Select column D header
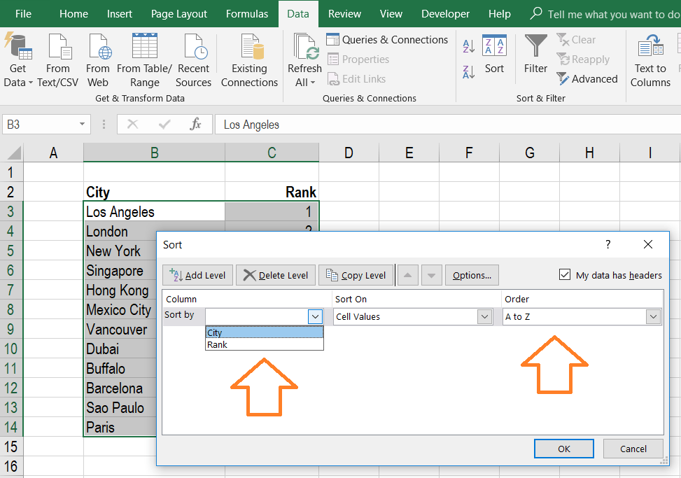 [349, 153]
